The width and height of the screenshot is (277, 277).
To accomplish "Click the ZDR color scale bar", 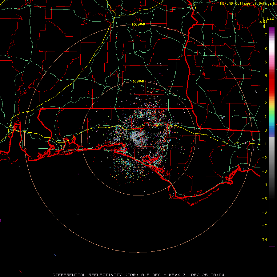I will tap(272, 137).
